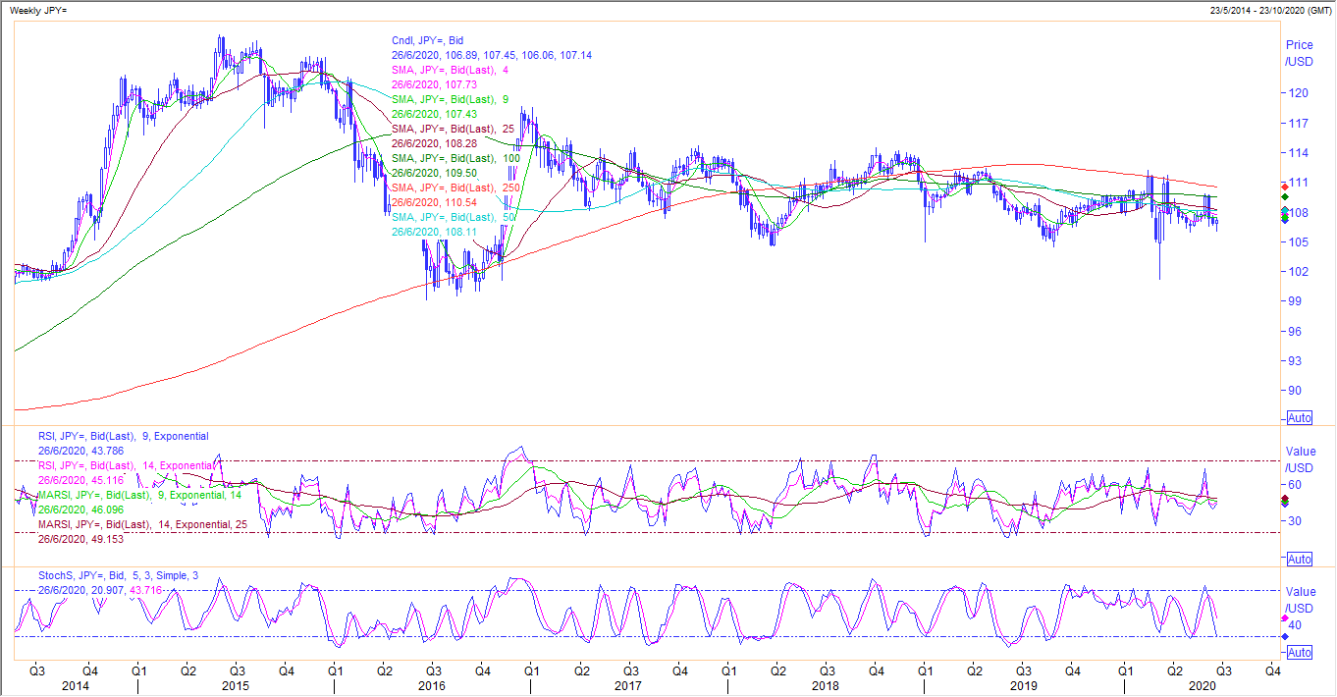Click the 102 price axis label
Screen dimensions: 1337x697
click(x=1298, y=272)
